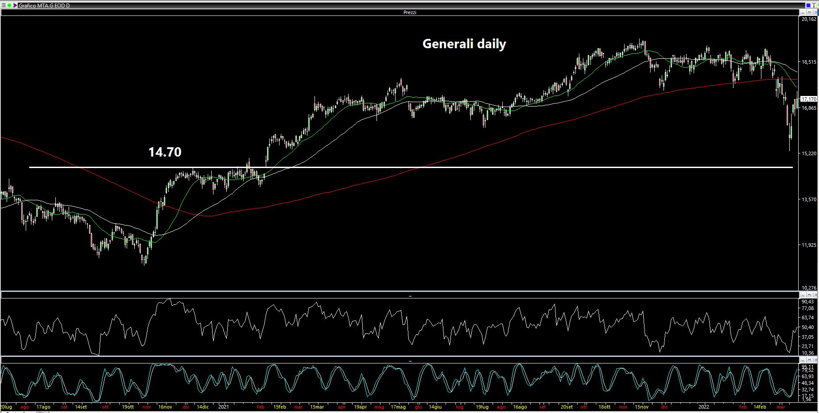Viewport: 819px width, 413px height.
Task: Click the 15,220 price axis label
Action: (809, 154)
